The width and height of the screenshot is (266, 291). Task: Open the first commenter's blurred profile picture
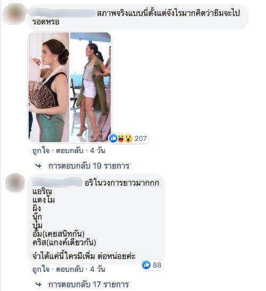click(x=14, y=14)
